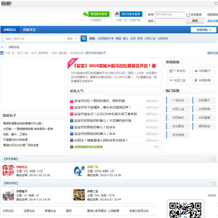The width and height of the screenshot is (218, 218).
Task: Click the QQ penguin login icon
Action: (117, 14)
